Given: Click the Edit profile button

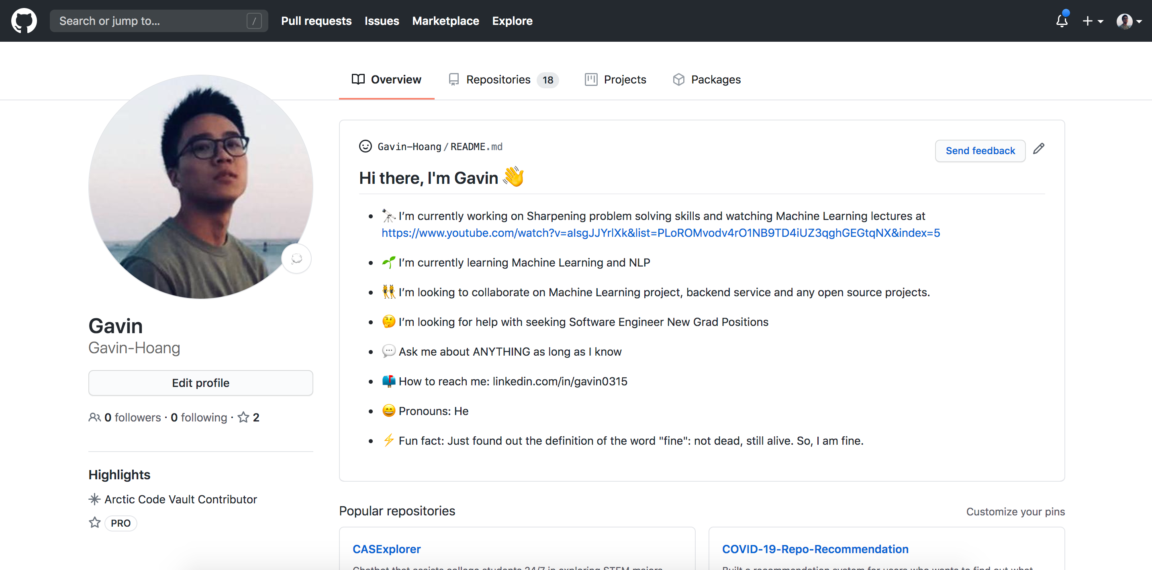Looking at the screenshot, I should click(200, 383).
